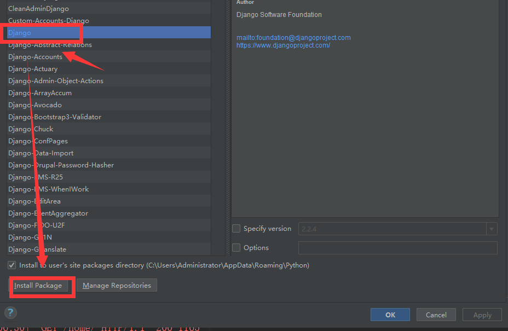Select Django-Drupal-Password-Hasher package
The height and width of the screenshot is (331, 508).
[x=109, y=165]
